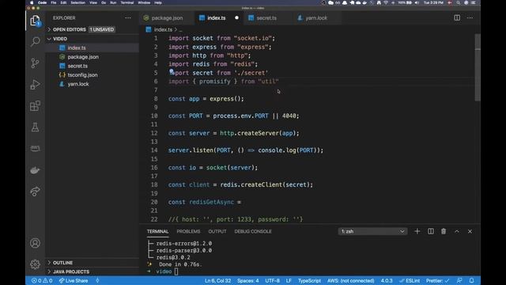Open the Terminal menu in menu bar
The width and height of the screenshot is (506, 285).
pyautogui.click(x=127, y=2)
